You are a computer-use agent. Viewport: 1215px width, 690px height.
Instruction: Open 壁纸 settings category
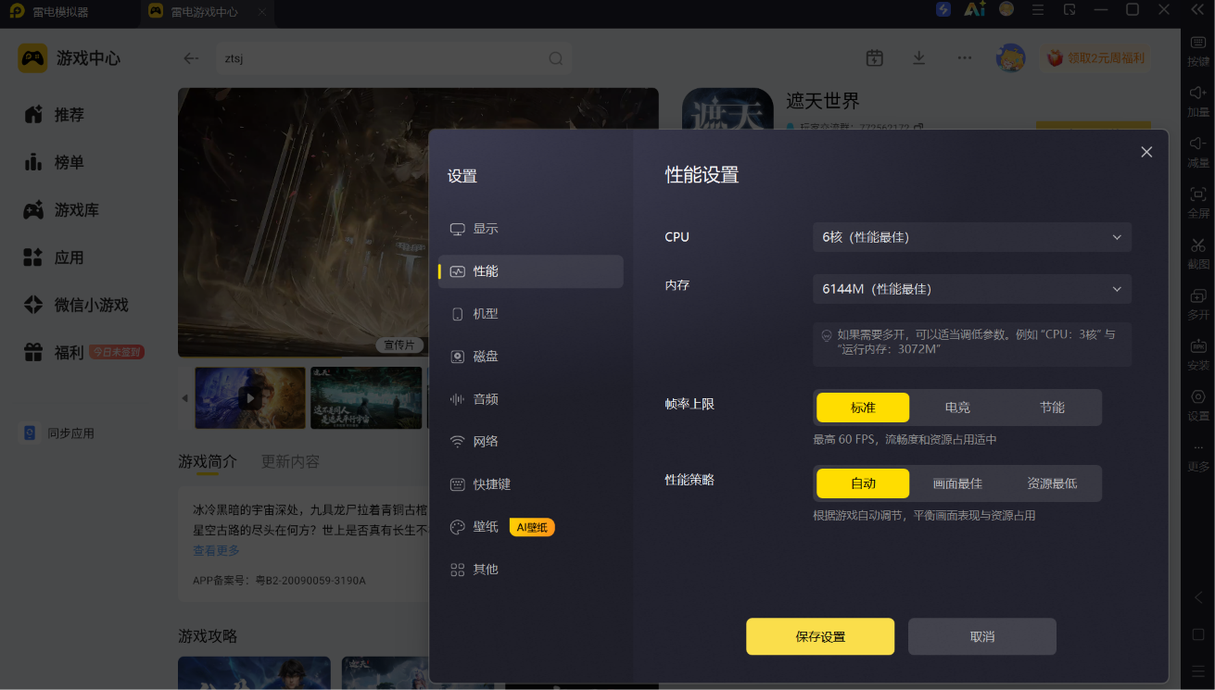point(531,527)
